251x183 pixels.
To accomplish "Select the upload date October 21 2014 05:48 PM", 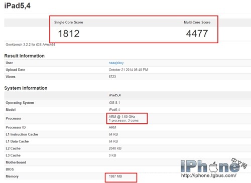I will tap(129, 70).
